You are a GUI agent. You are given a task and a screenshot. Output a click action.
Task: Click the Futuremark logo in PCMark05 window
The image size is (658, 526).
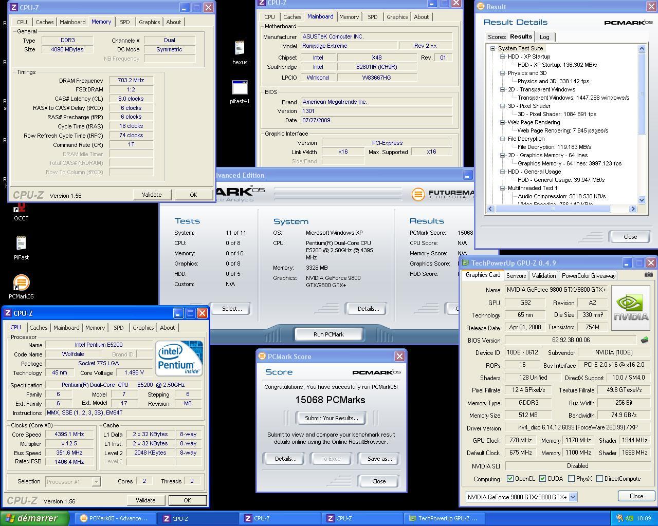tap(443, 194)
